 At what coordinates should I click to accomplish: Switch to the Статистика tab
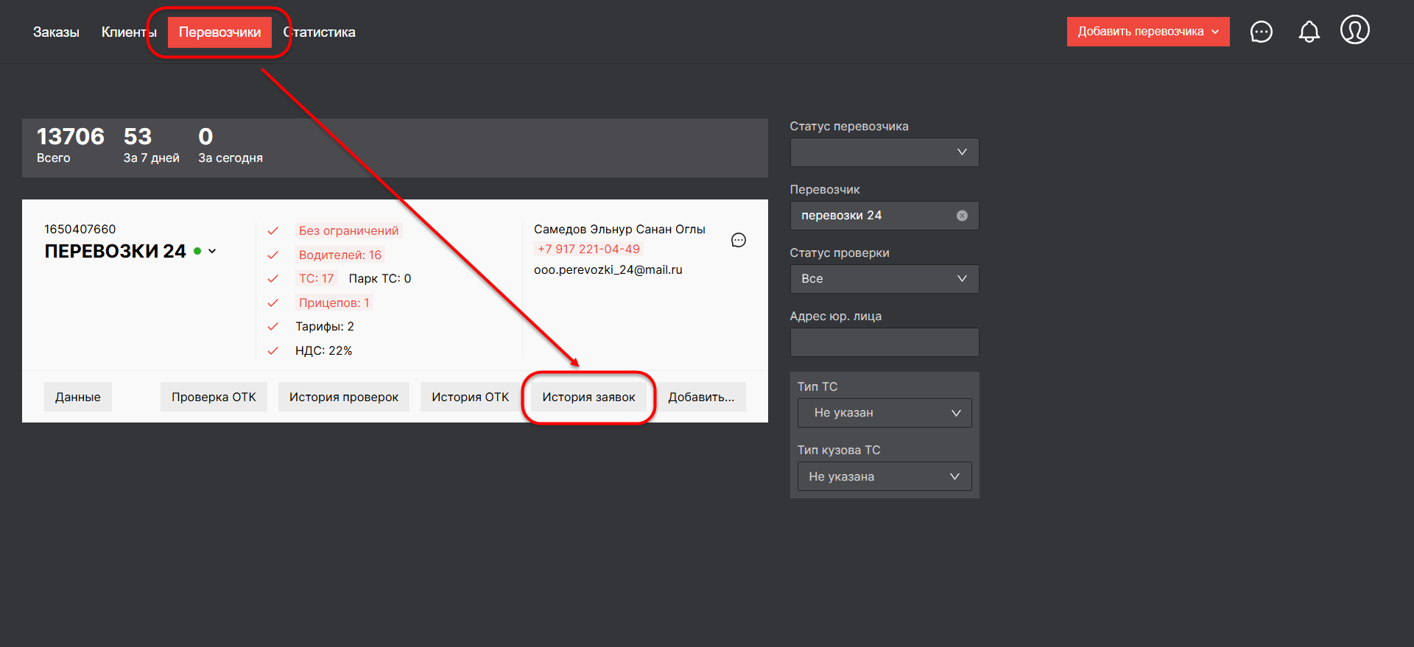(x=320, y=32)
